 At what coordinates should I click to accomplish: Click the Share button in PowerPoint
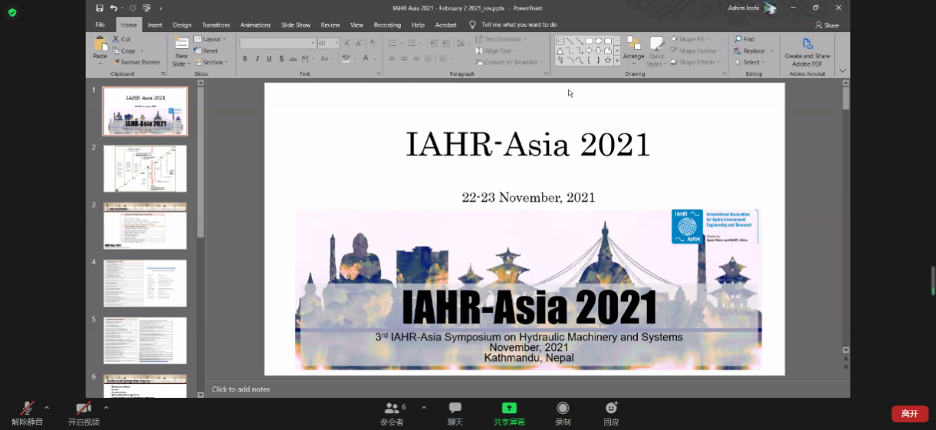(x=827, y=25)
